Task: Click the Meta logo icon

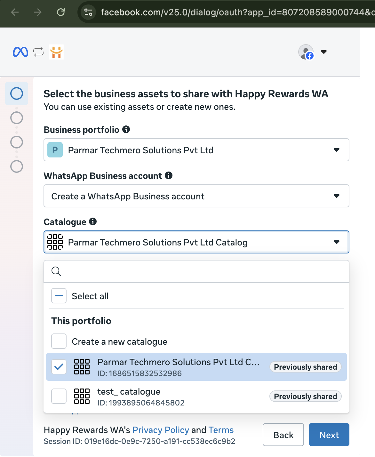Action: 20,52
